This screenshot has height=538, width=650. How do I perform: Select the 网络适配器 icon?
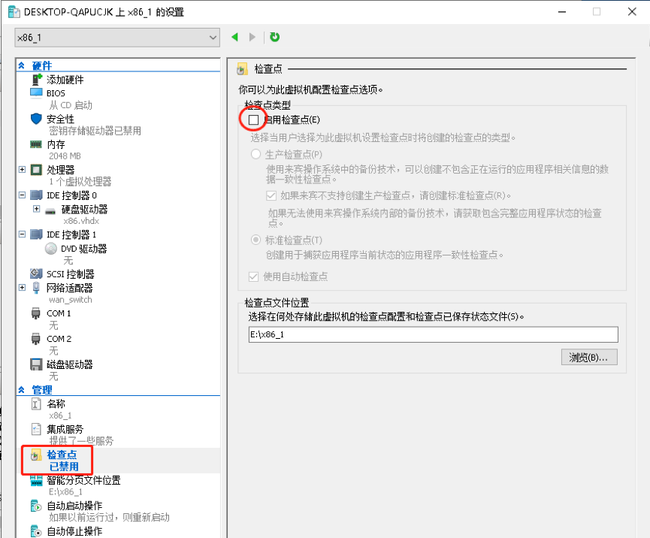pos(37,288)
